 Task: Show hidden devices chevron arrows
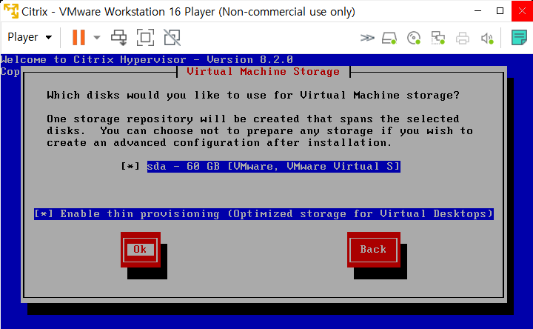pyautogui.click(x=367, y=38)
